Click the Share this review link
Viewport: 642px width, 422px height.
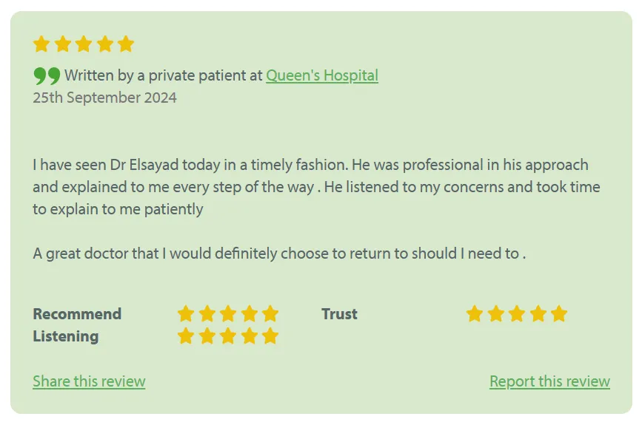click(89, 381)
